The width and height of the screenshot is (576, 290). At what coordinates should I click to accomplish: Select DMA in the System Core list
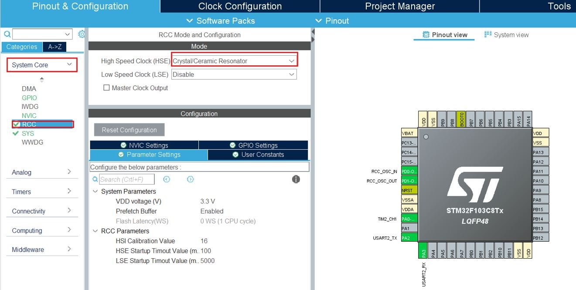tap(29, 89)
